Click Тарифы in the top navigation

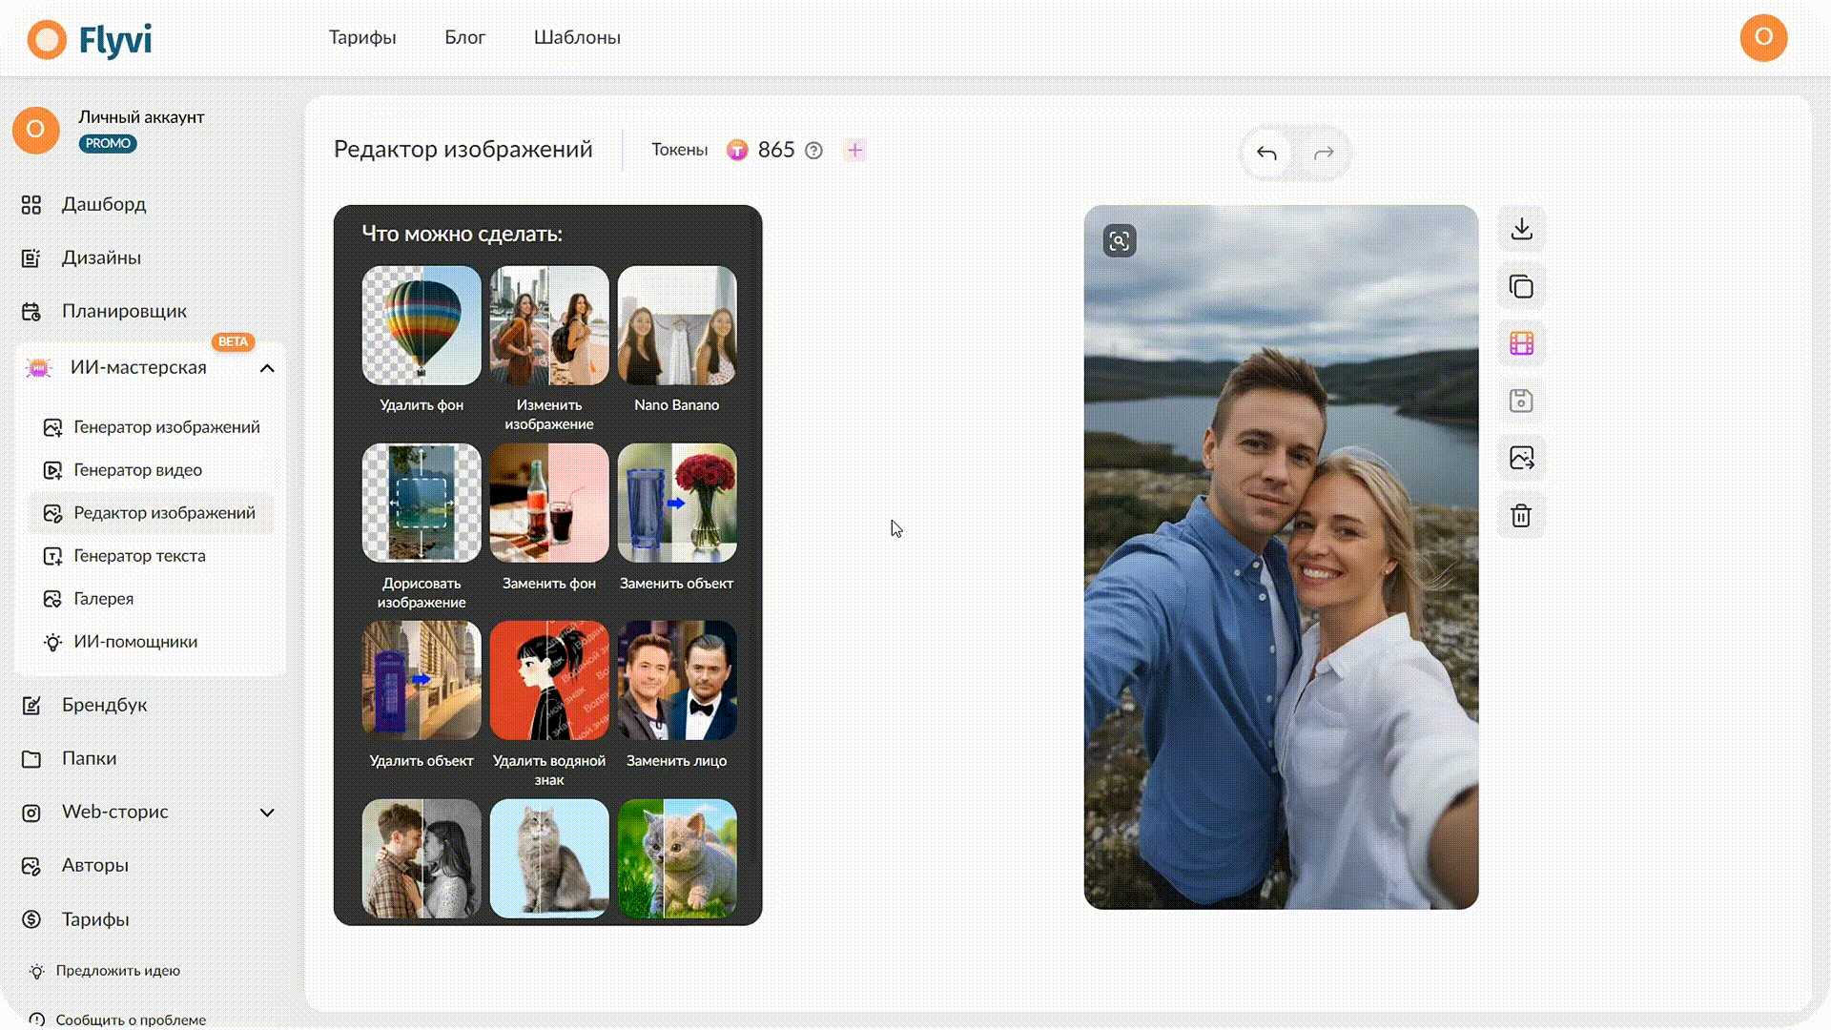(362, 37)
